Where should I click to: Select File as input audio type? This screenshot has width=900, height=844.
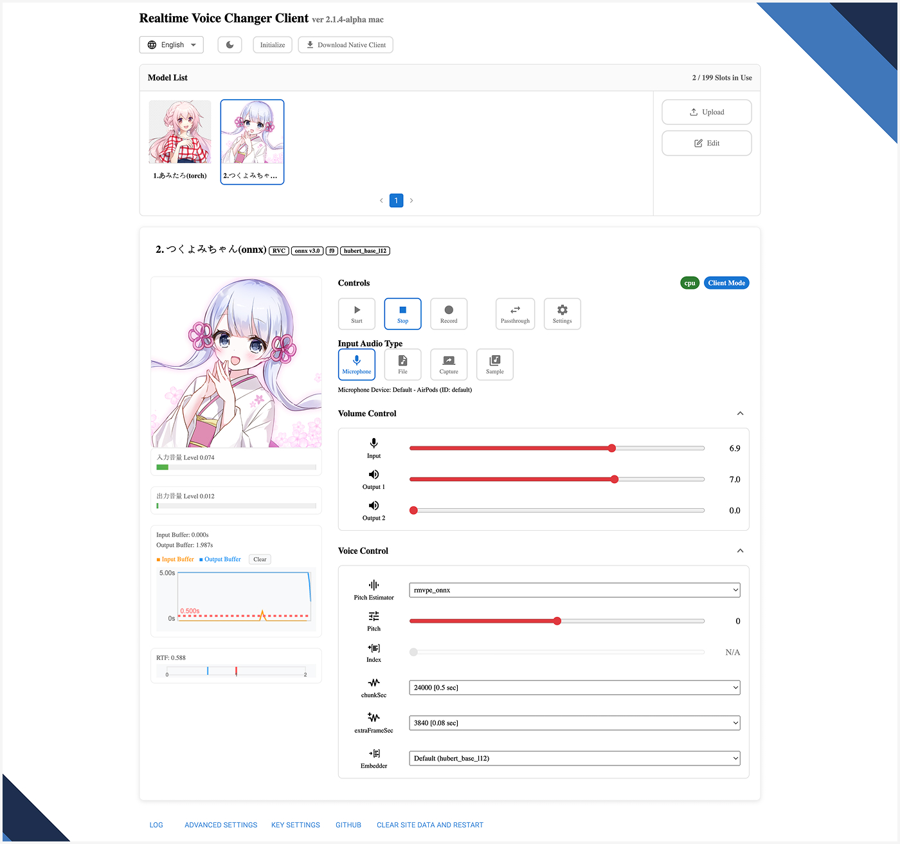pyautogui.click(x=402, y=365)
